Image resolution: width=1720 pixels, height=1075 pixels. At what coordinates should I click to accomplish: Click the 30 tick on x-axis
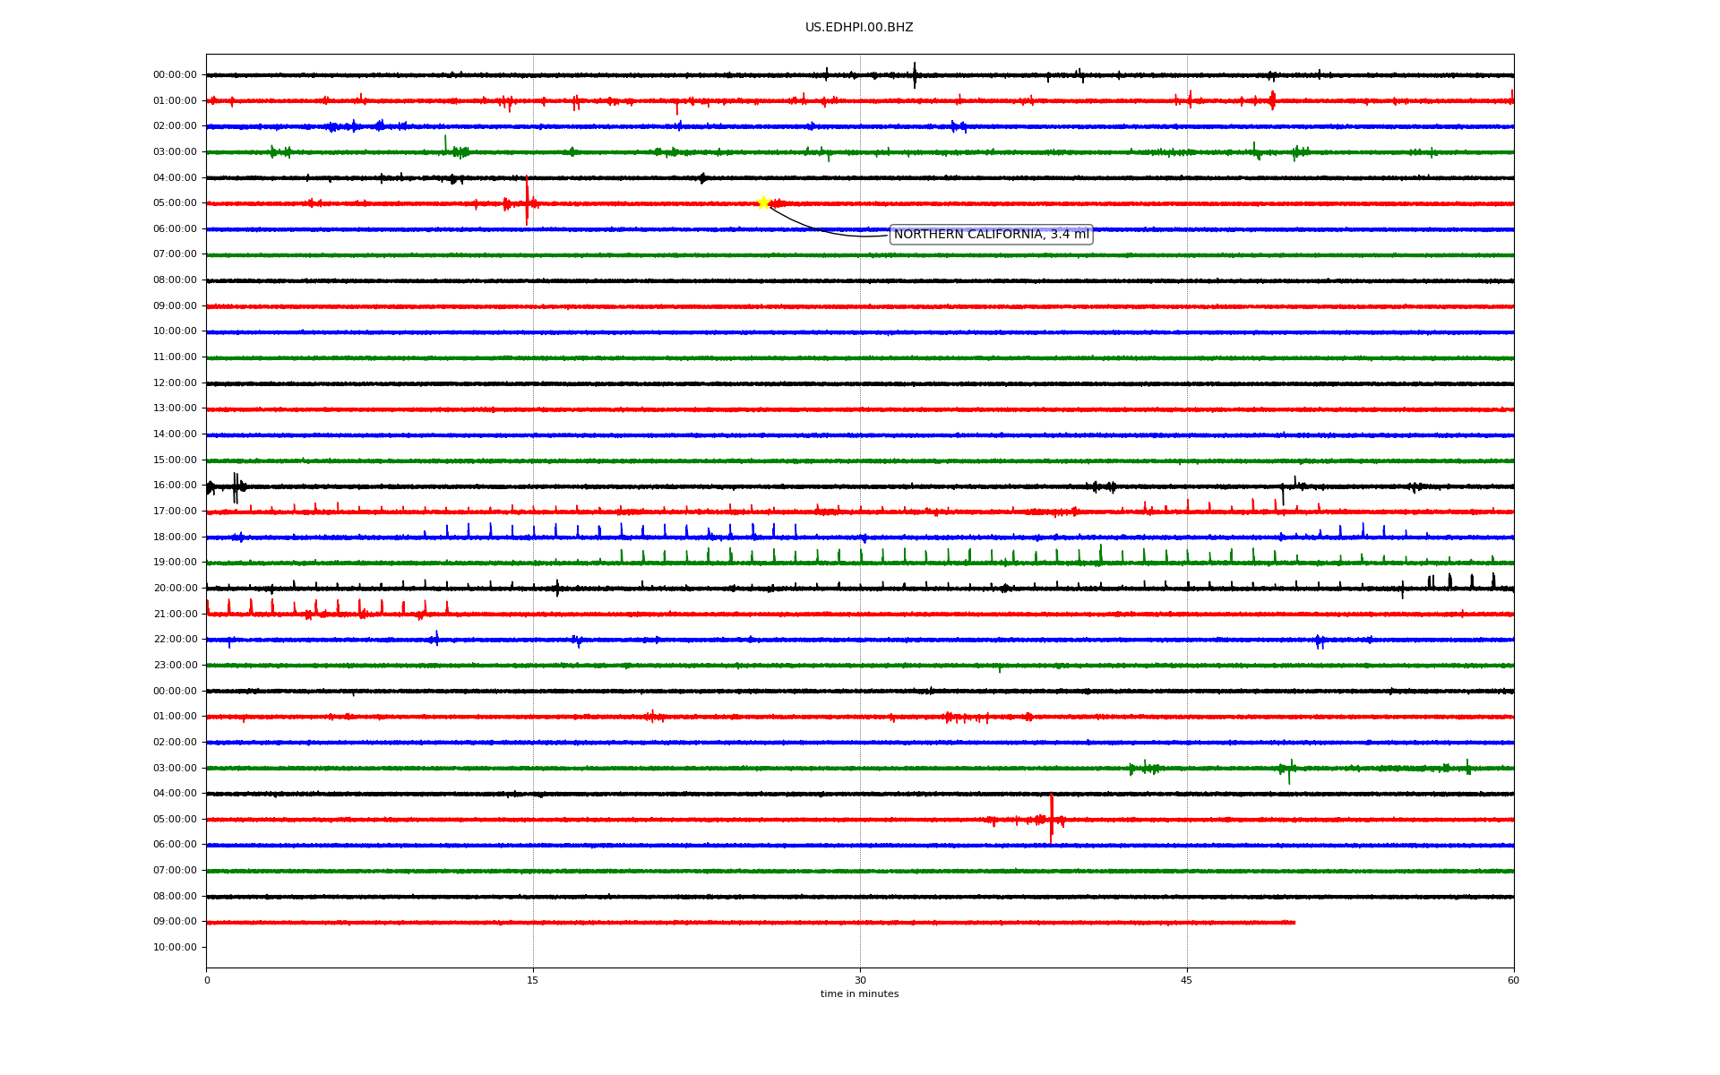(x=860, y=980)
